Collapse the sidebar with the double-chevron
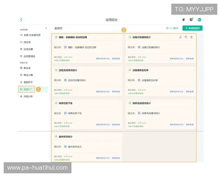 (46, 28)
